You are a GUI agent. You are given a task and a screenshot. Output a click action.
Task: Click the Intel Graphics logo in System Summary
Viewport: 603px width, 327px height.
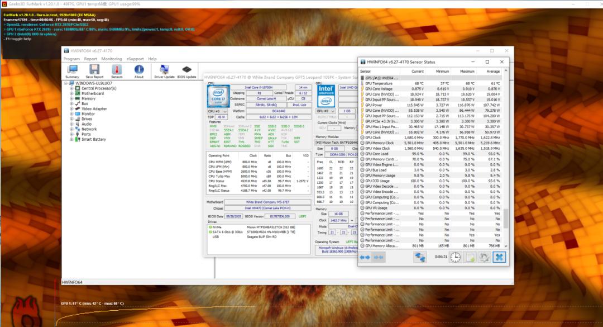tap(326, 96)
